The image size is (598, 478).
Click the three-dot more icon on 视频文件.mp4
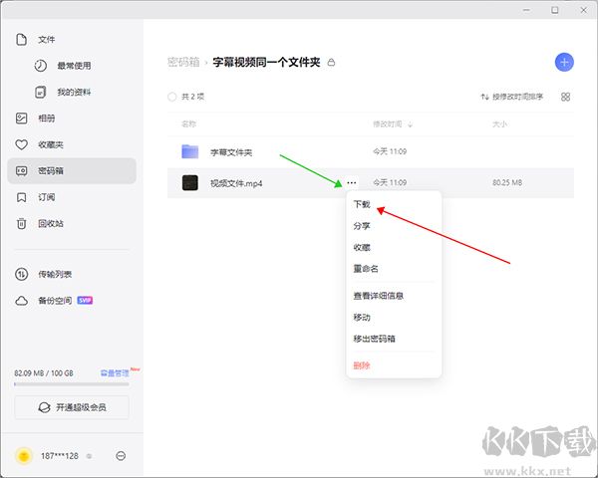(352, 183)
